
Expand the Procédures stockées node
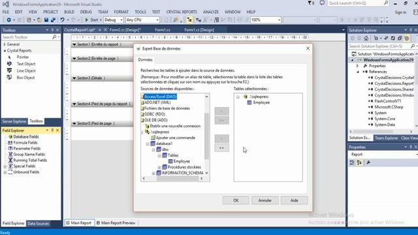[x=159, y=167]
